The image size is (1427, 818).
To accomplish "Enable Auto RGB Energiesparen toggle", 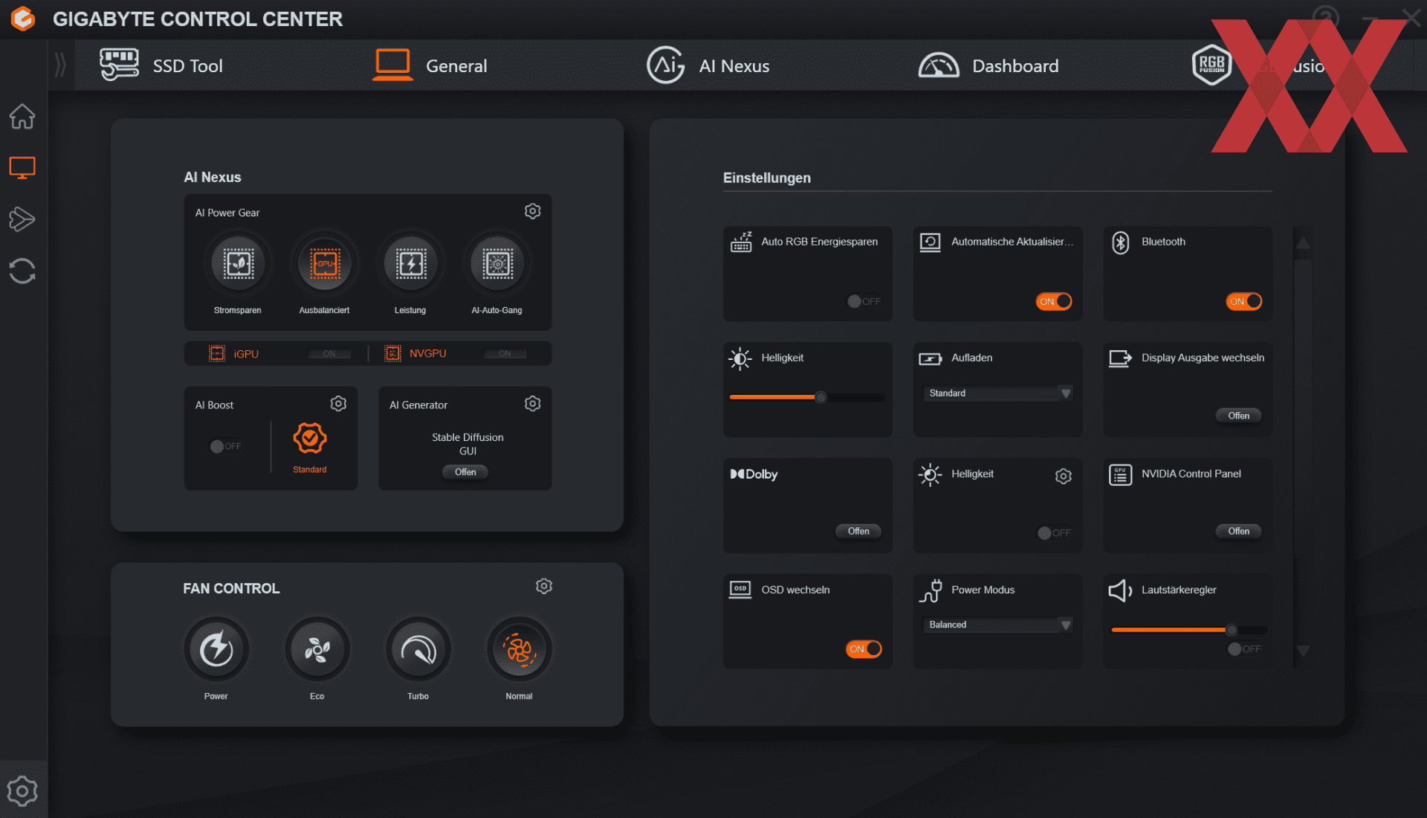I will click(x=864, y=301).
